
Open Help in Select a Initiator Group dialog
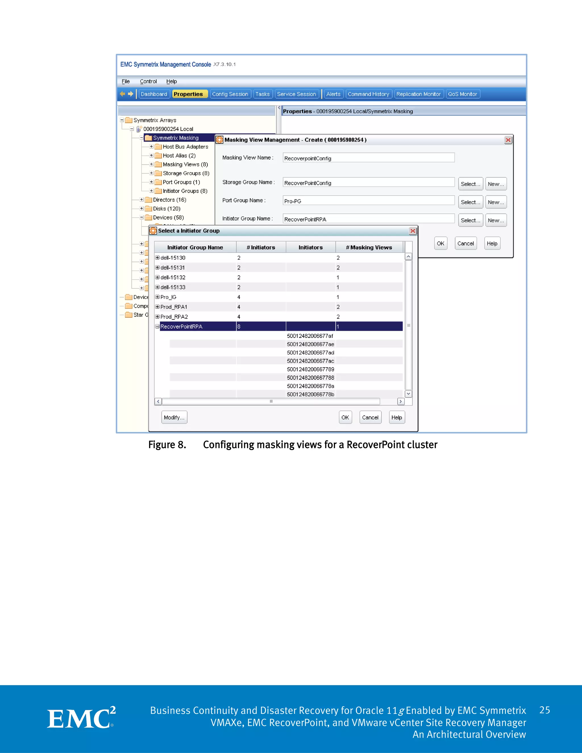[397, 417]
